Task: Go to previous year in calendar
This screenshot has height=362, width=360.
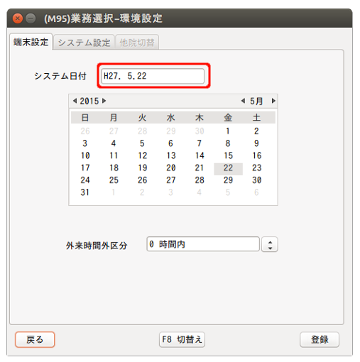Action: (x=75, y=101)
